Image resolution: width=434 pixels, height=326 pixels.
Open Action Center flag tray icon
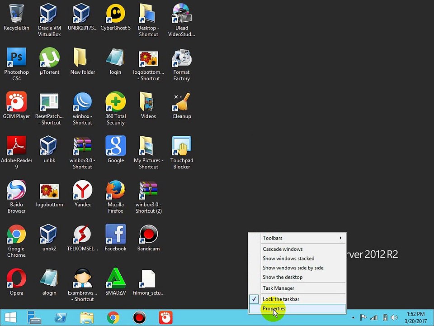(363, 318)
